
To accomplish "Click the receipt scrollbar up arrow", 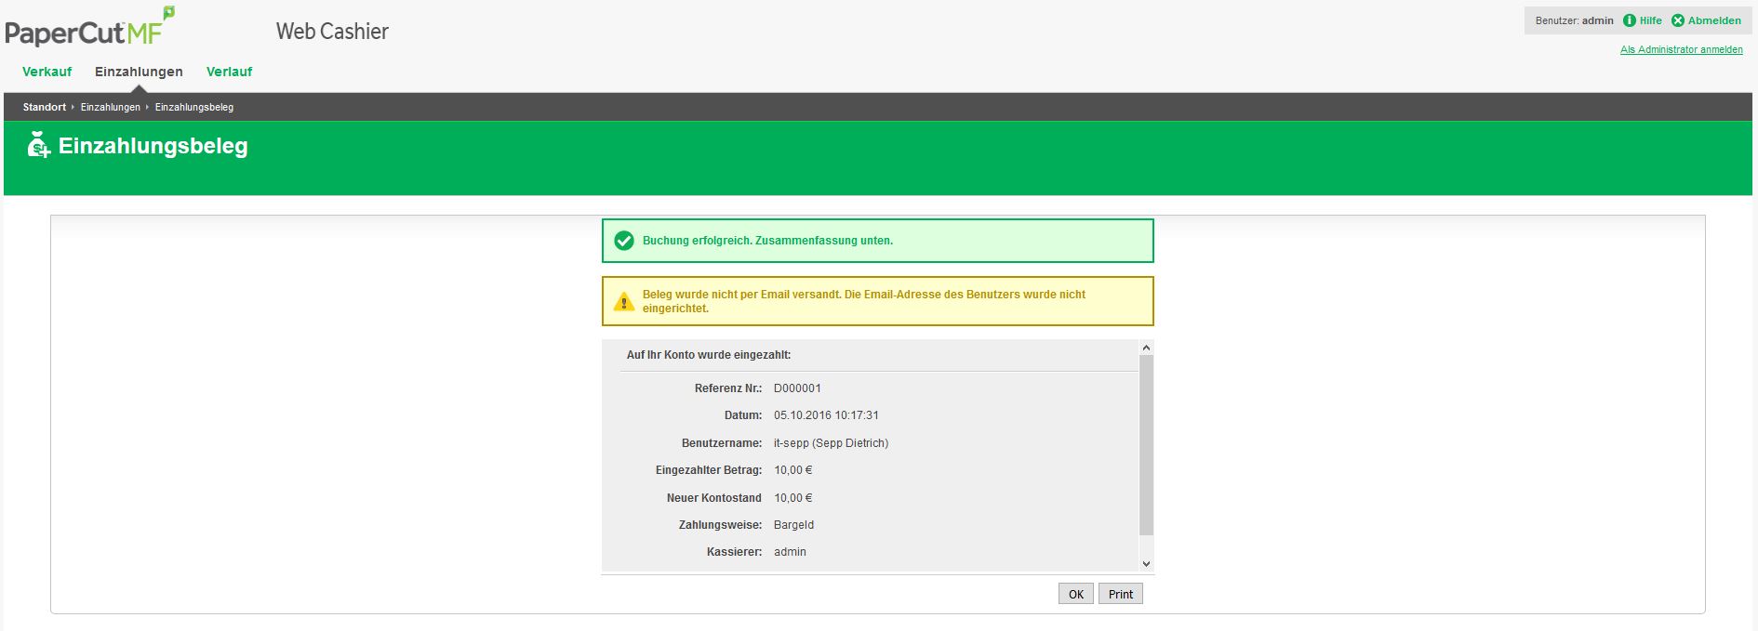I will pyautogui.click(x=1146, y=348).
